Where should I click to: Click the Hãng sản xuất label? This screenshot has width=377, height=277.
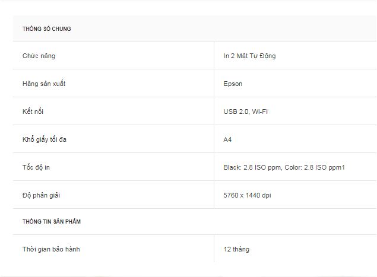(44, 84)
